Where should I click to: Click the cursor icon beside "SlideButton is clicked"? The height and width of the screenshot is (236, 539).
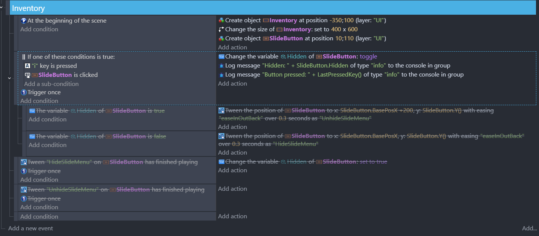(27, 75)
